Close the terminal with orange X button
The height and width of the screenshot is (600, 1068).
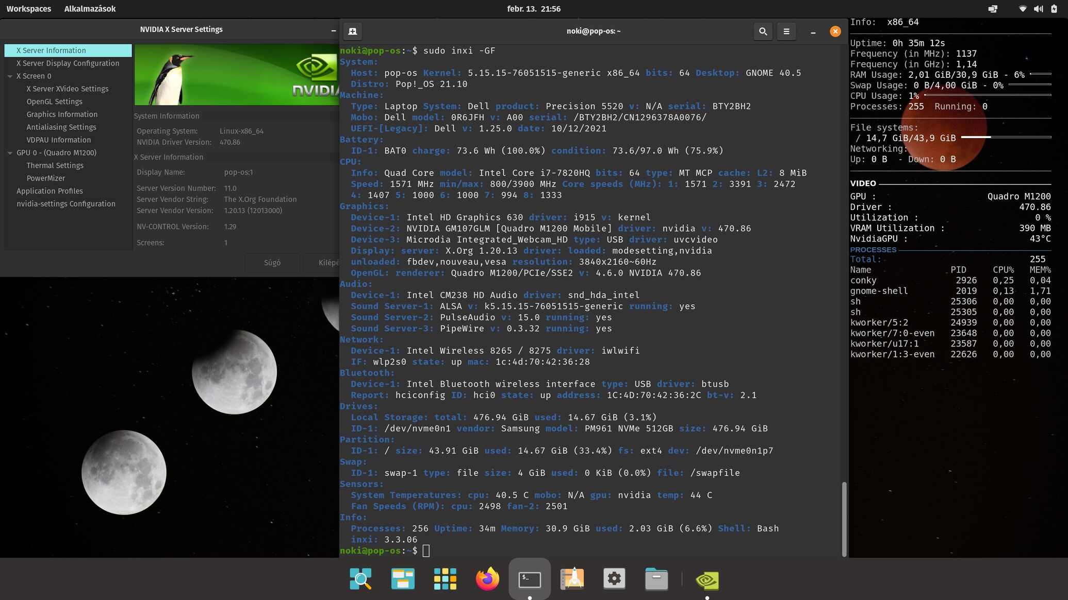[x=835, y=31]
